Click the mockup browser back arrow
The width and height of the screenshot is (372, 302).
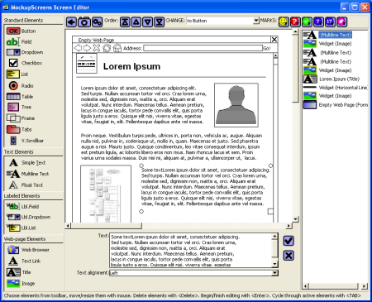[78, 48]
